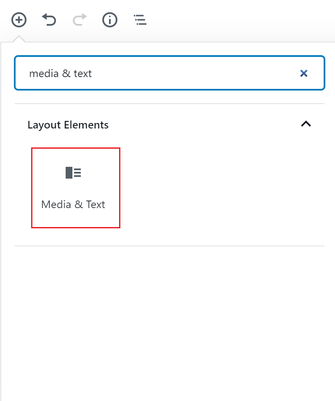Click the "media & text" search text
The height and width of the screenshot is (401, 335).
pyautogui.click(x=60, y=73)
